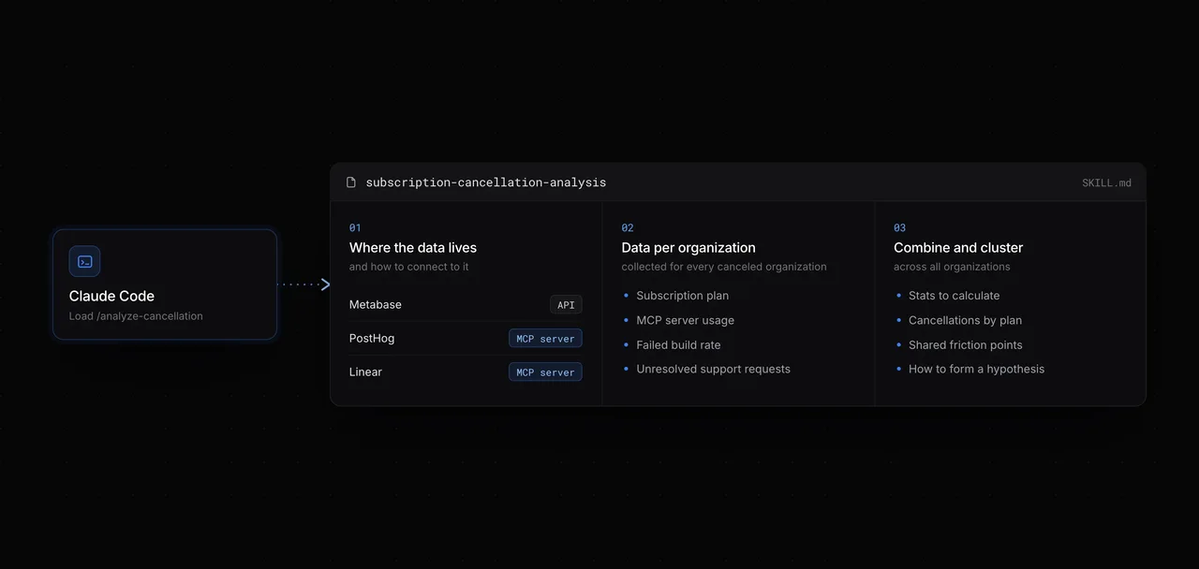This screenshot has width=1199, height=569.
Task: Open the subscription-cancellation-analysis file name
Action: pyautogui.click(x=486, y=182)
